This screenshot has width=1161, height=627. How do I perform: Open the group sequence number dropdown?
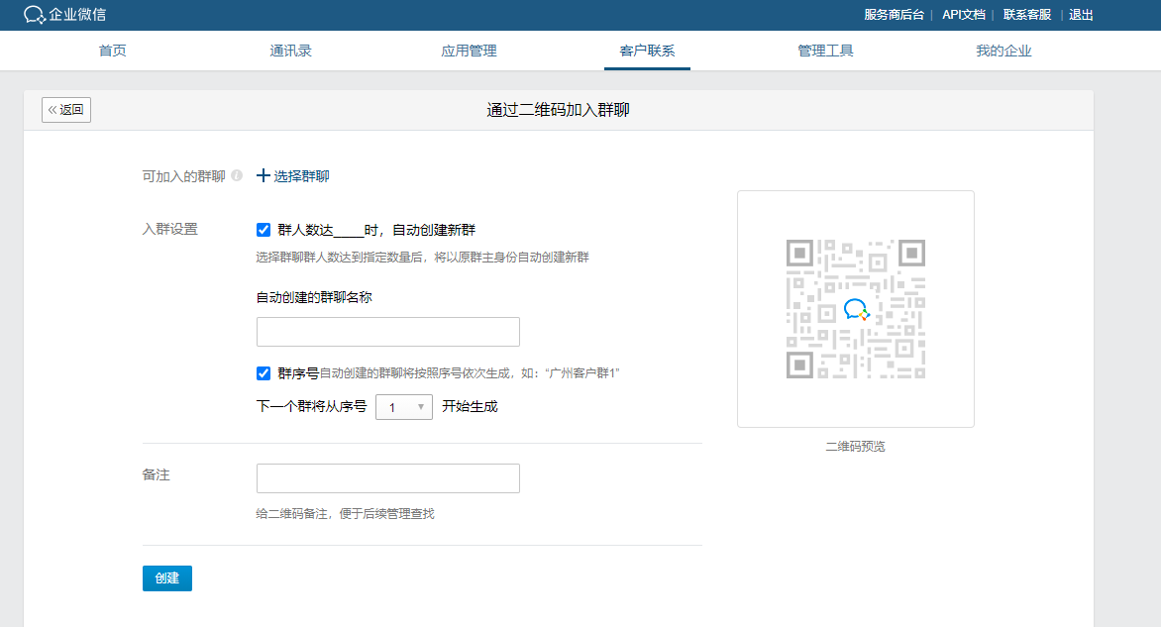point(403,407)
